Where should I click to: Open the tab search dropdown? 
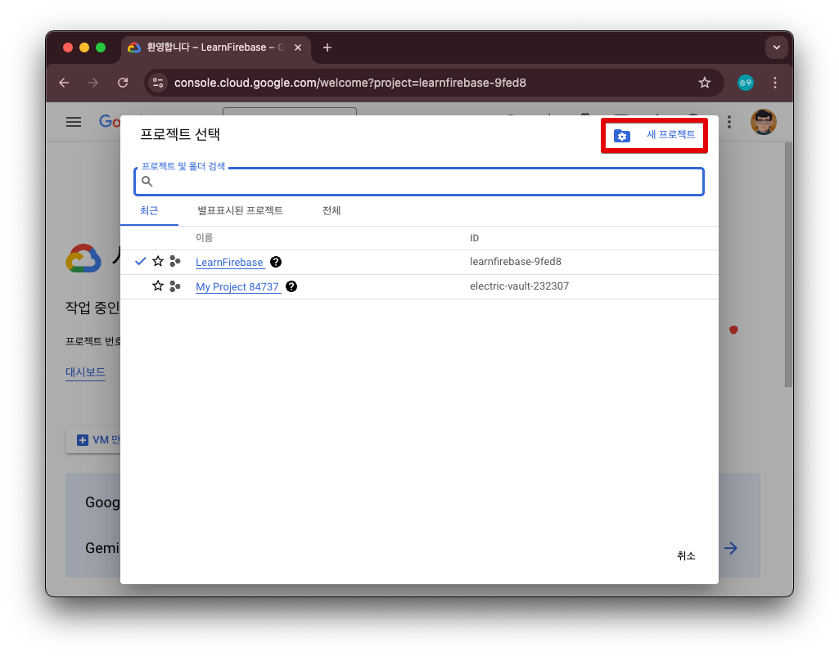tap(777, 47)
